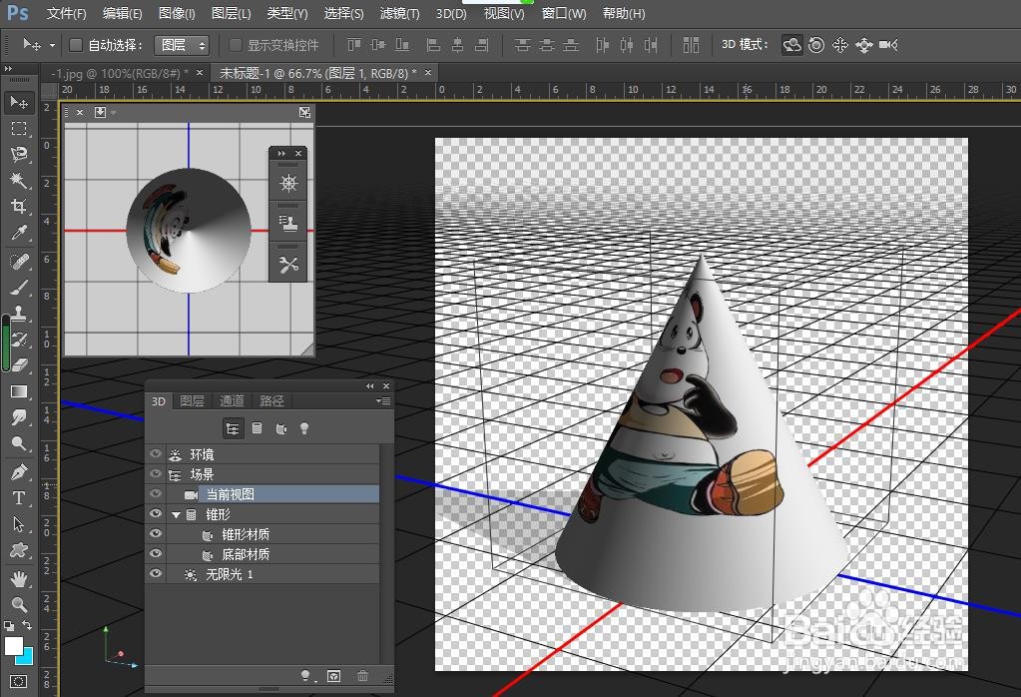This screenshot has width=1021, height=697.
Task: Expand the small floating 3D tool panel
Action: 281,154
